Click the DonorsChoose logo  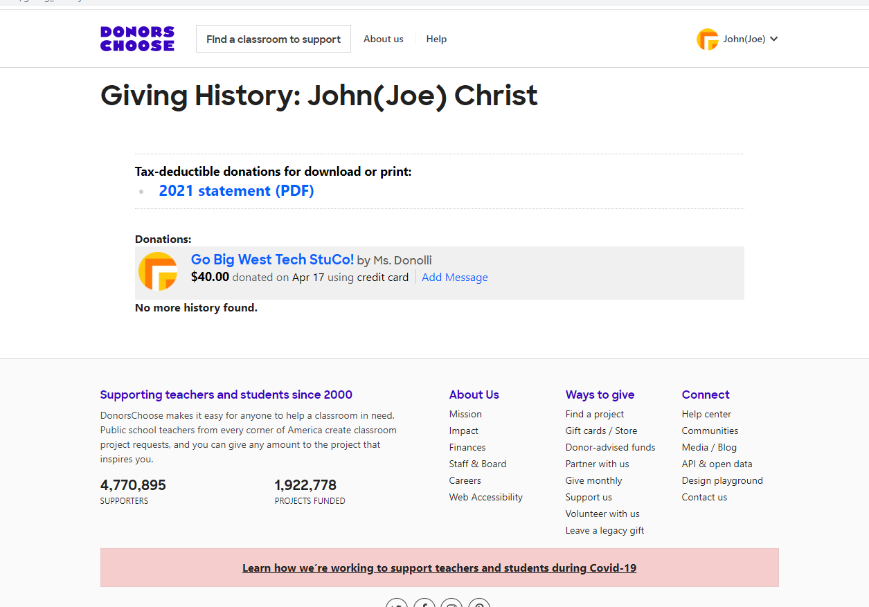[137, 39]
